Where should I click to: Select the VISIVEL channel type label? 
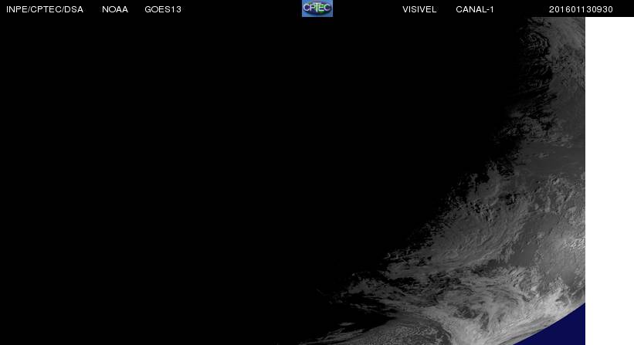tap(419, 9)
